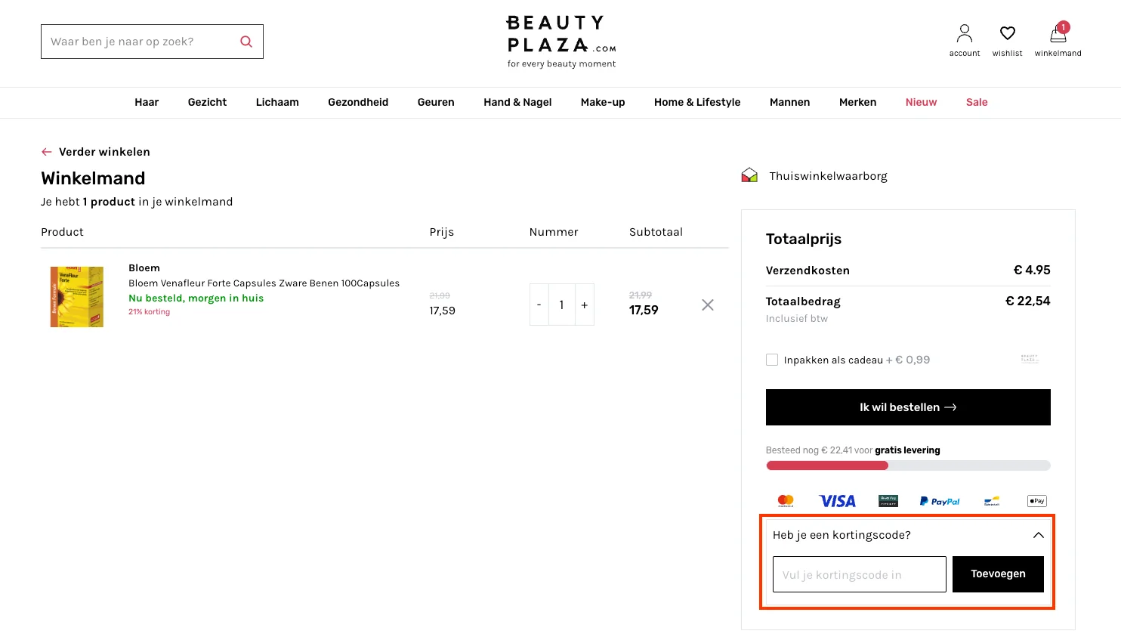1121x637 pixels.
Task: Click the gift wrap preview thumbnail
Action: pyautogui.click(x=1030, y=359)
